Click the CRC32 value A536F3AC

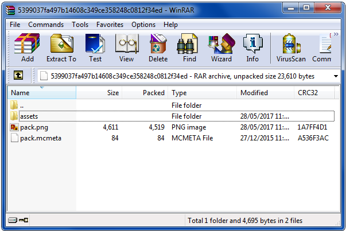(313, 138)
